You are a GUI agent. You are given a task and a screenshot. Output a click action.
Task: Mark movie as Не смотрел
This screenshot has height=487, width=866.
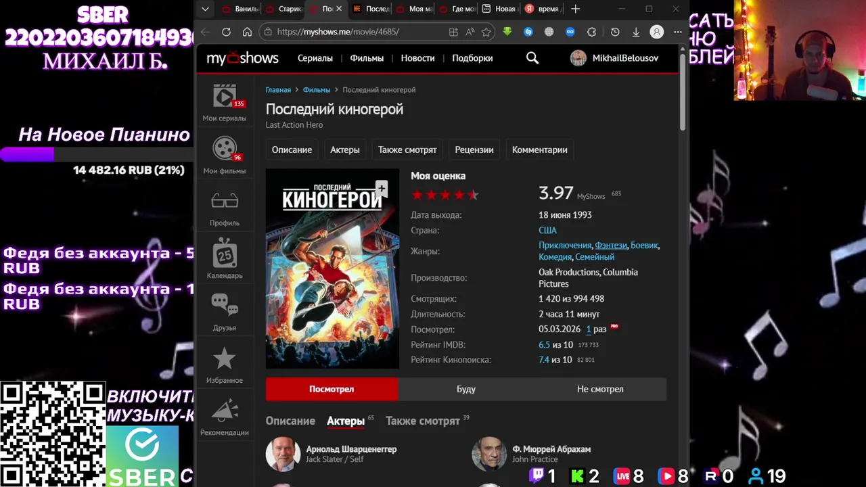[600, 389]
